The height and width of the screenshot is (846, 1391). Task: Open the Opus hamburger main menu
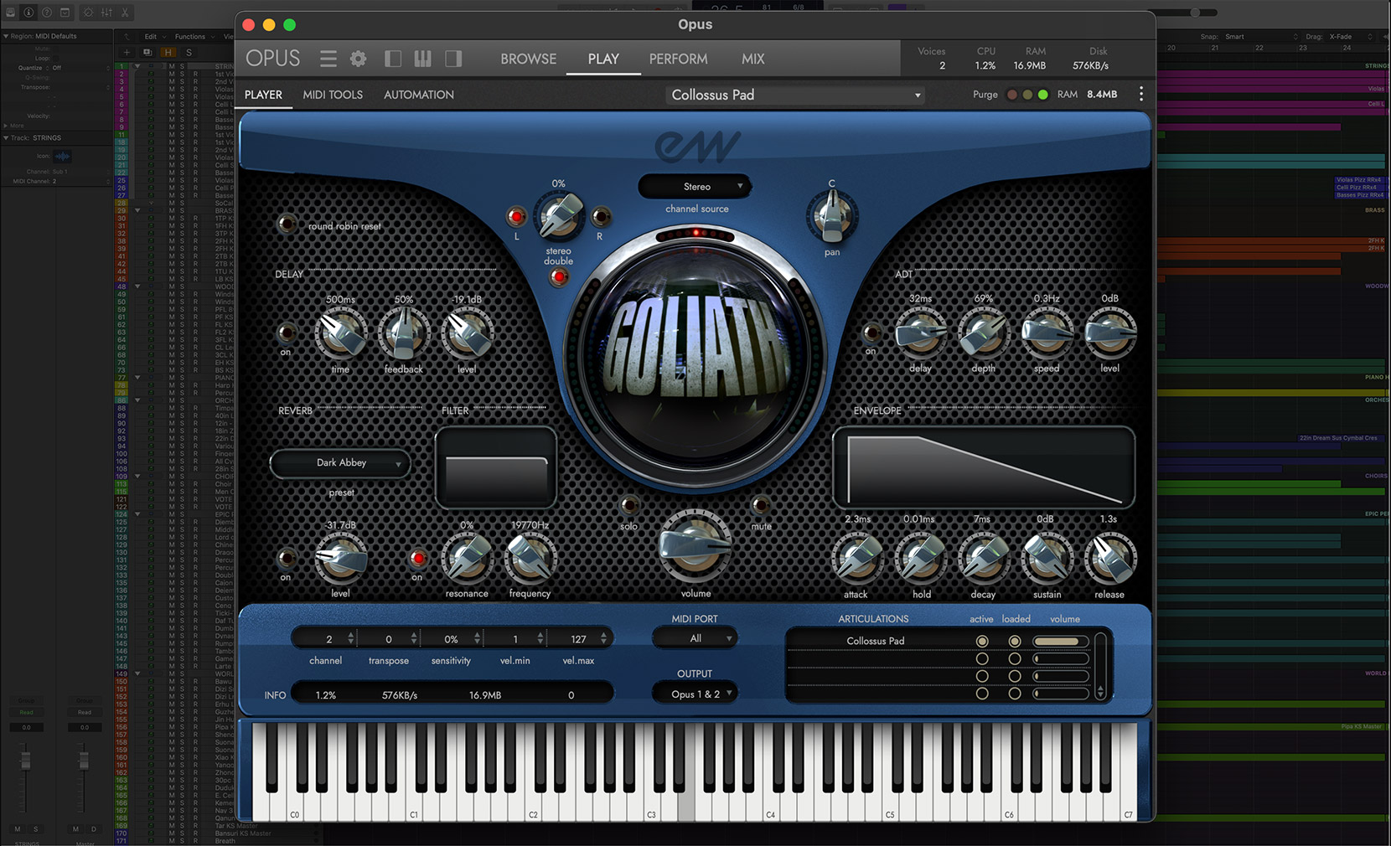click(x=328, y=59)
